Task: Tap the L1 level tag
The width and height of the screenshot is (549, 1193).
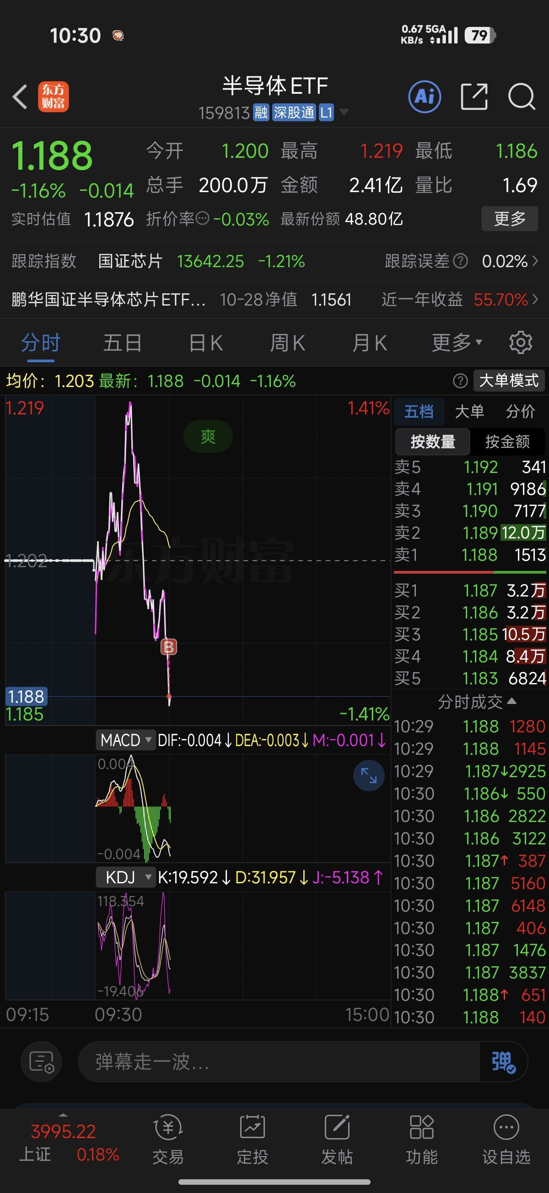Action: (x=326, y=112)
